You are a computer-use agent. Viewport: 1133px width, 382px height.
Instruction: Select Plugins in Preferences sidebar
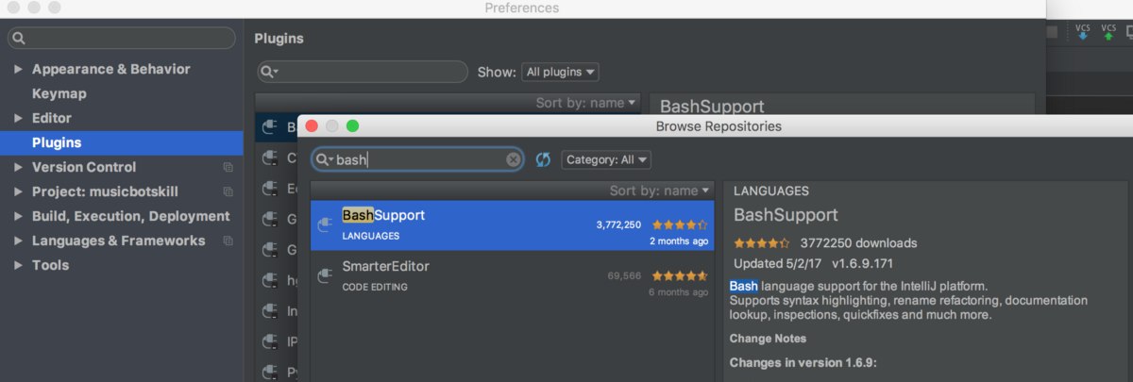pos(122,142)
